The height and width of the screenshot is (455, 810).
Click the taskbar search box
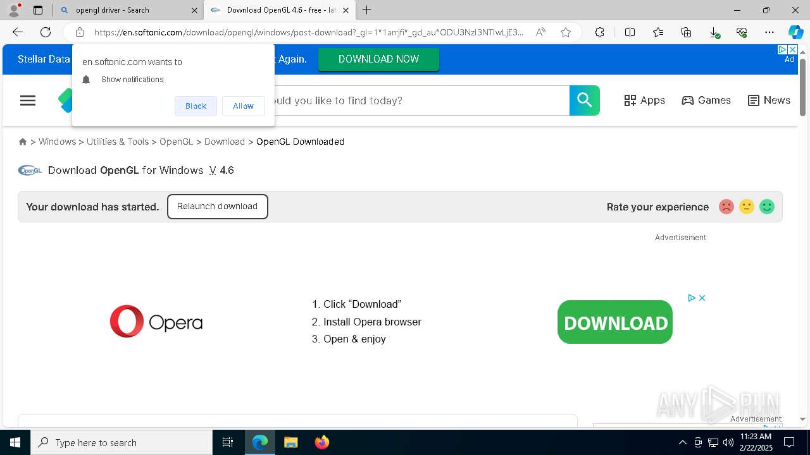click(121, 442)
